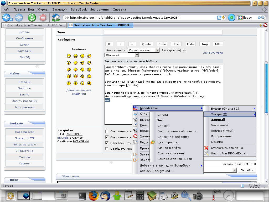269x202 pixels.
Task: Open Thunderbird mail from the dock
Action: (x=105, y=196)
